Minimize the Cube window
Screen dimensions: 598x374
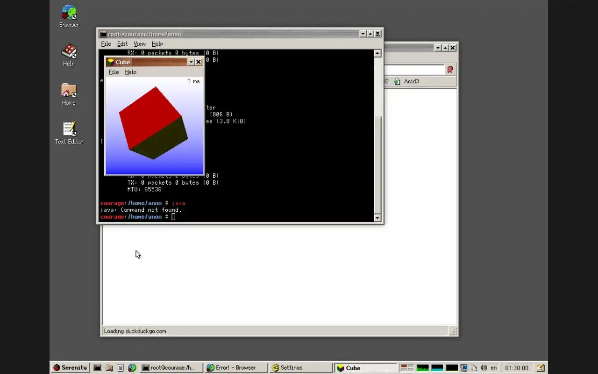191,62
